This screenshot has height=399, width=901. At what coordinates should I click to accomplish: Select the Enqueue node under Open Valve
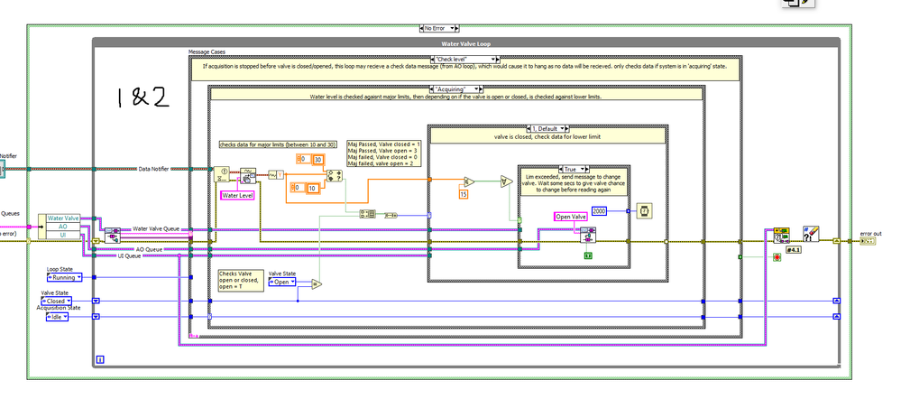click(587, 235)
